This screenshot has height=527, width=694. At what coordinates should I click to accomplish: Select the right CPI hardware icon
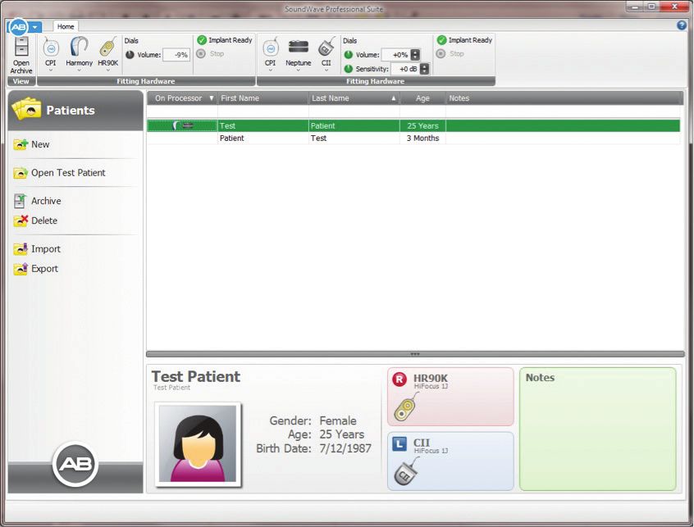pyautogui.click(x=271, y=48)
